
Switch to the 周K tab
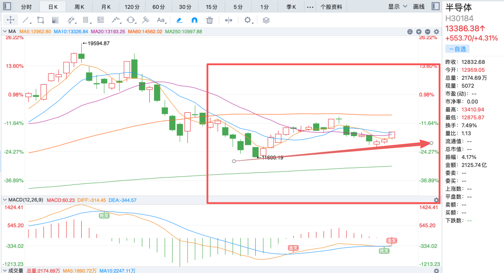tap(79, 7)
